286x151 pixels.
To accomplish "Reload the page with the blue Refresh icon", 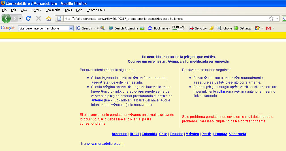I will (x=28, y=18).
